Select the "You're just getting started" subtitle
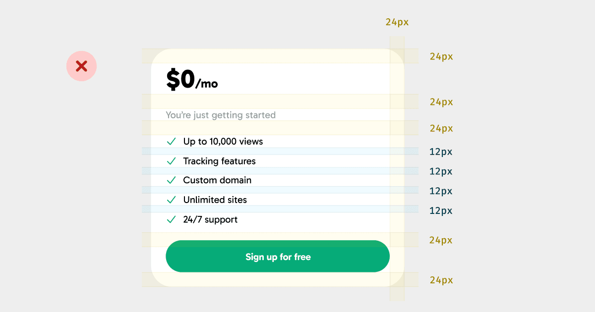Viewport: 595px width, 312px height. click(x=221, y=115)
